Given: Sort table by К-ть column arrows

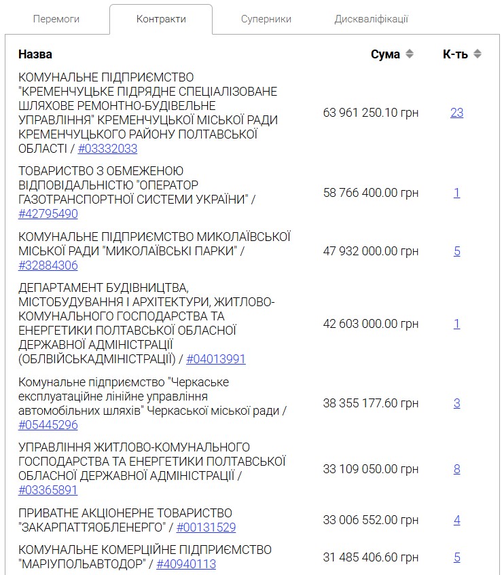Looking at the screenshot, I should (478, 54).
